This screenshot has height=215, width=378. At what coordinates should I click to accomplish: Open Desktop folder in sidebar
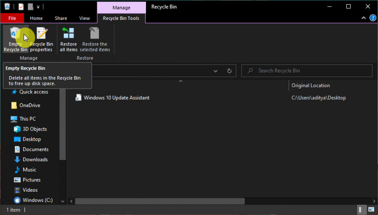click(32, 139)
